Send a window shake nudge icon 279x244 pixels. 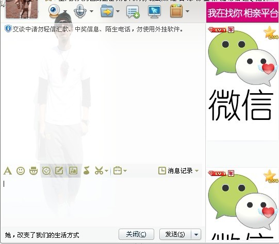[46, 171]
